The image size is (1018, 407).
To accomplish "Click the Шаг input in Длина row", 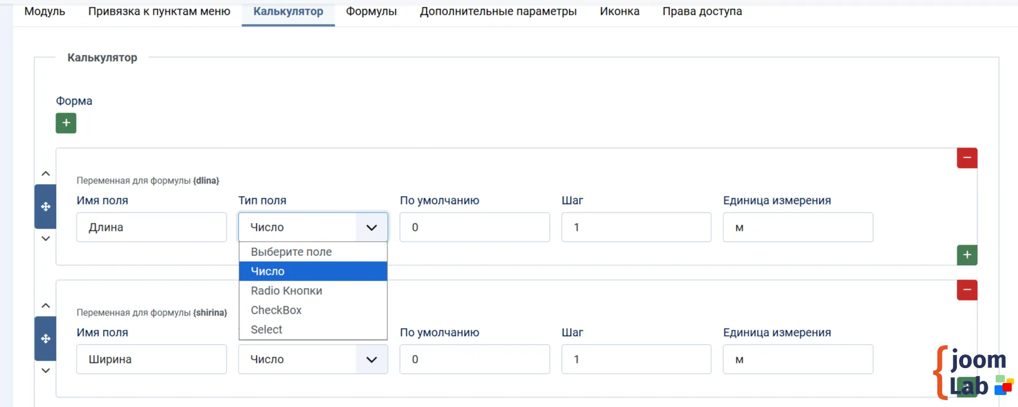I will pos(636,227).
